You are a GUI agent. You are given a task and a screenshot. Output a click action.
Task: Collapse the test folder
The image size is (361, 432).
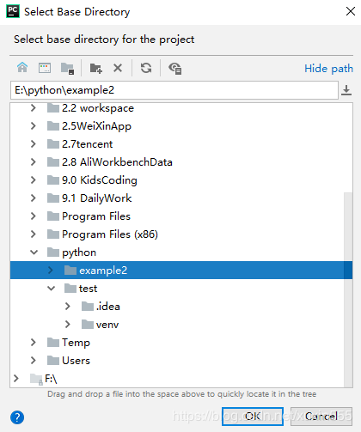pyautogui.click(x=51, y=289)
